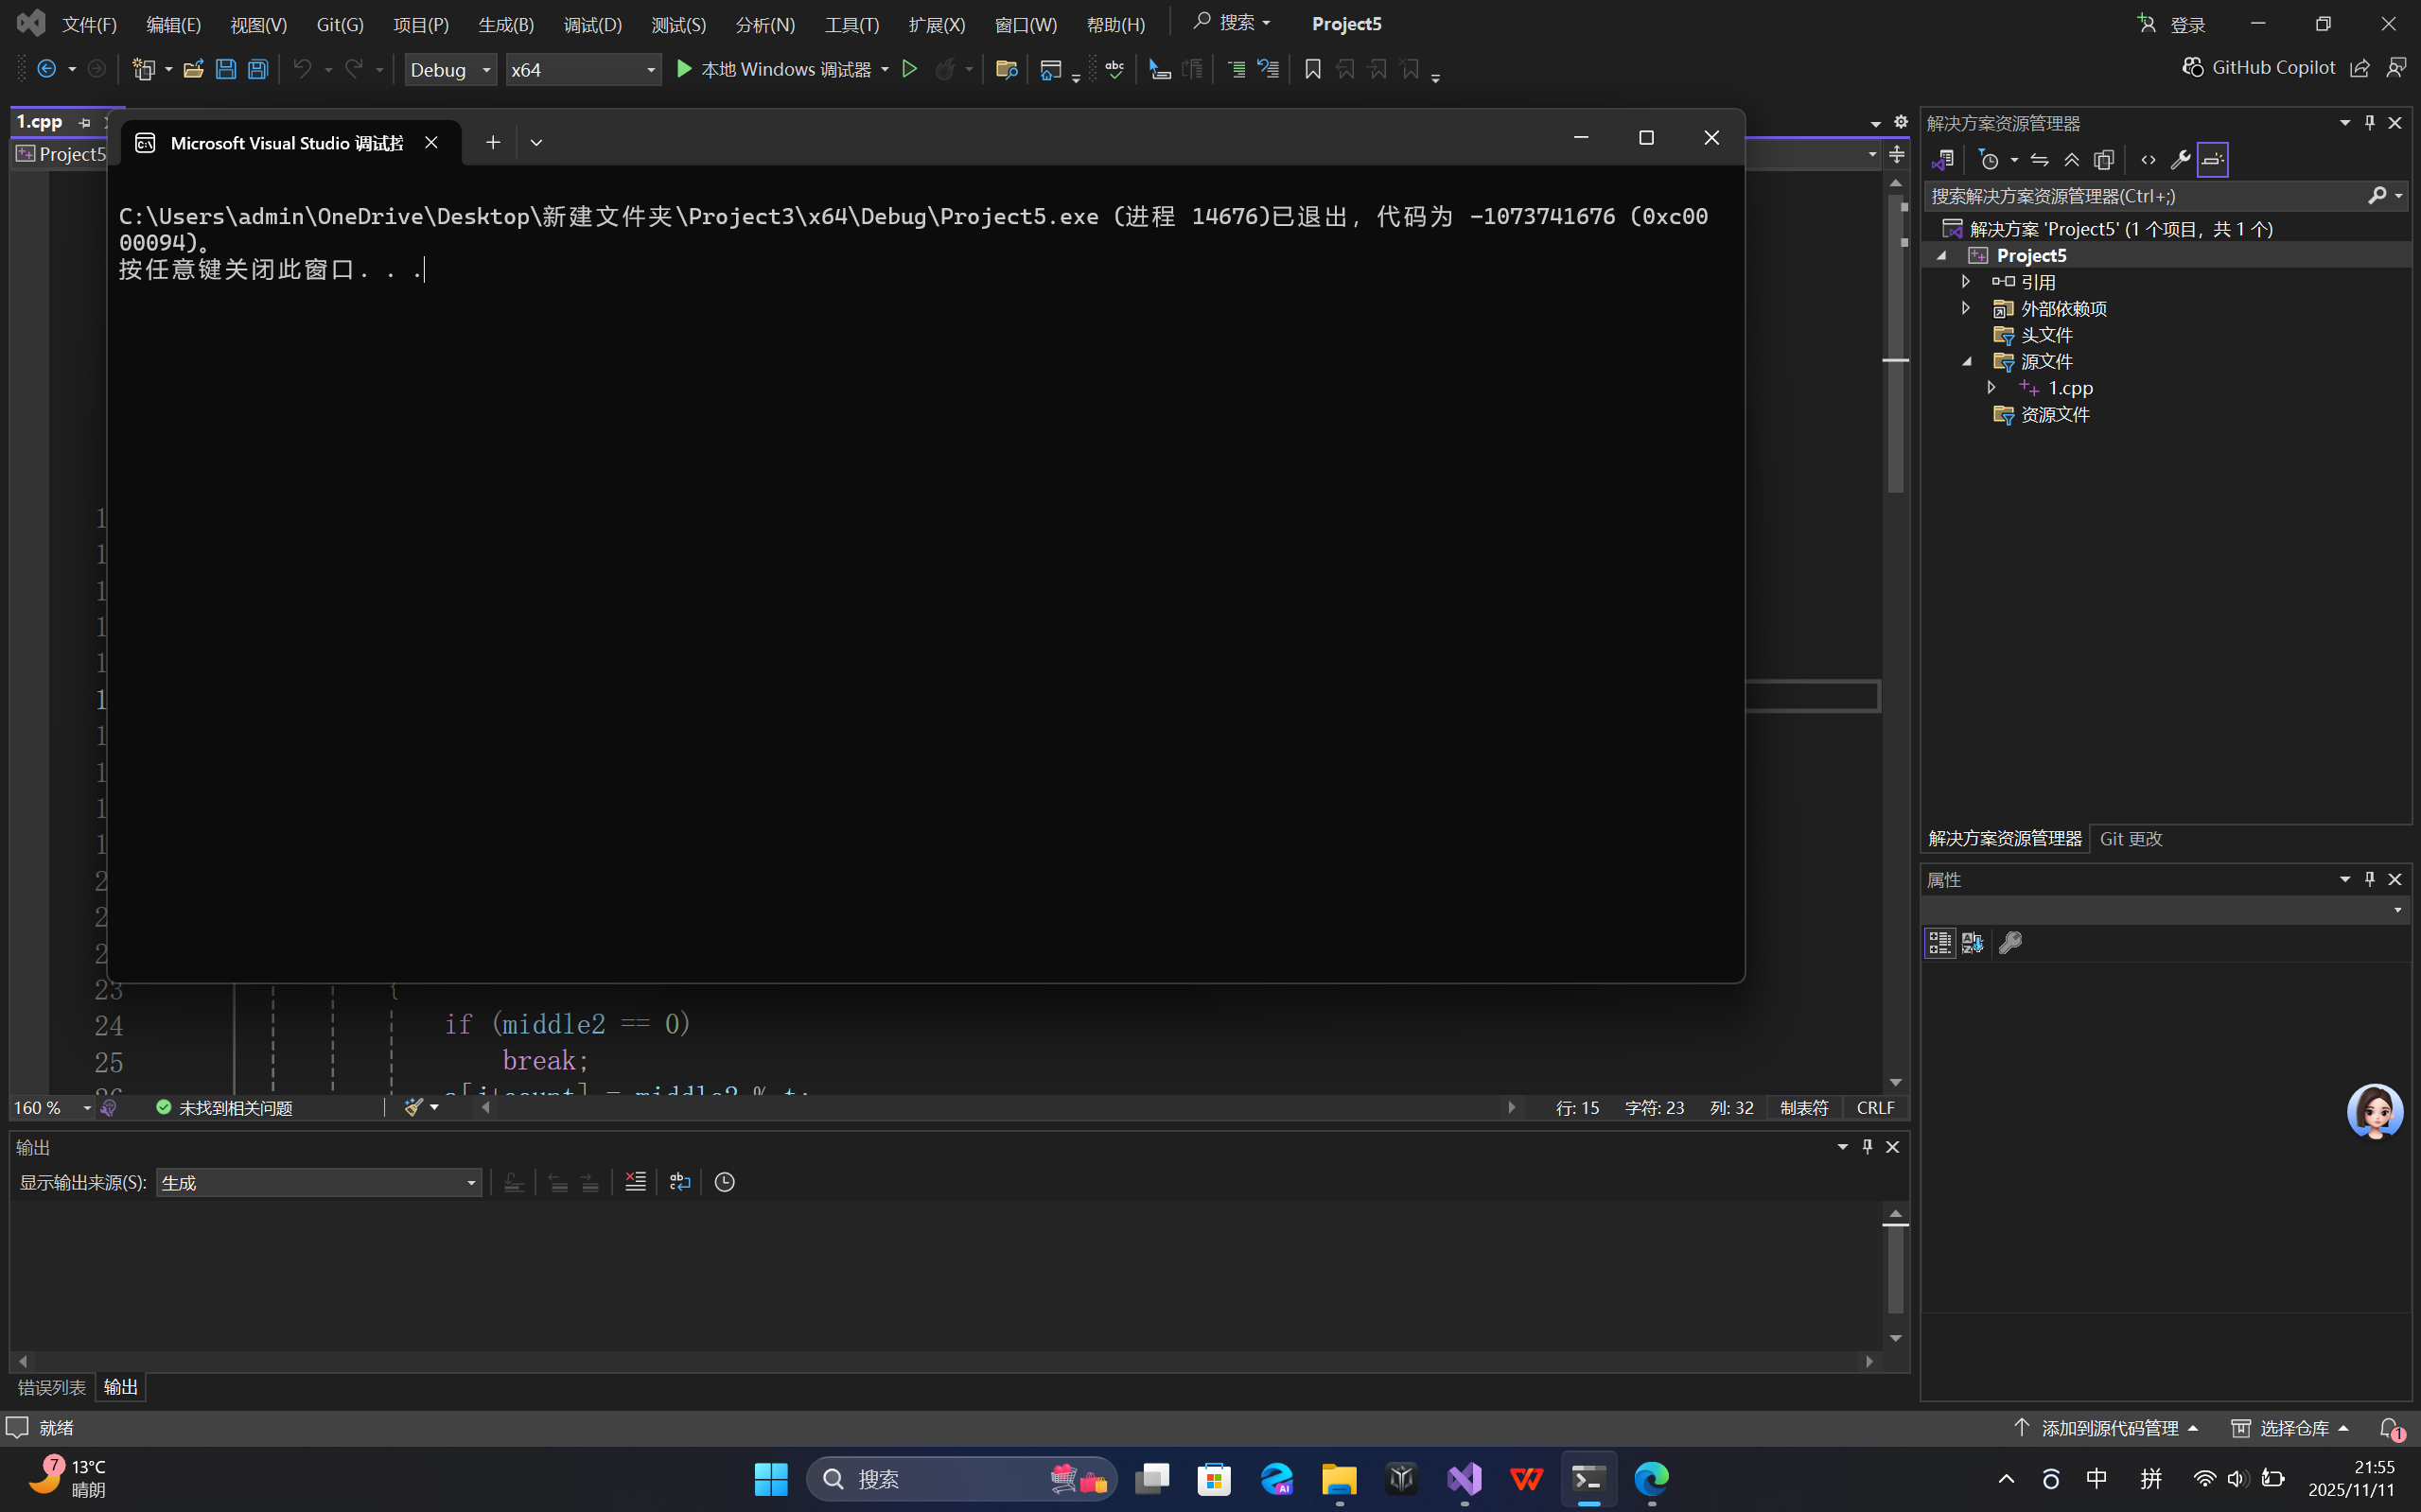Switch to the 错误列表 tab

pos(51,1387)
